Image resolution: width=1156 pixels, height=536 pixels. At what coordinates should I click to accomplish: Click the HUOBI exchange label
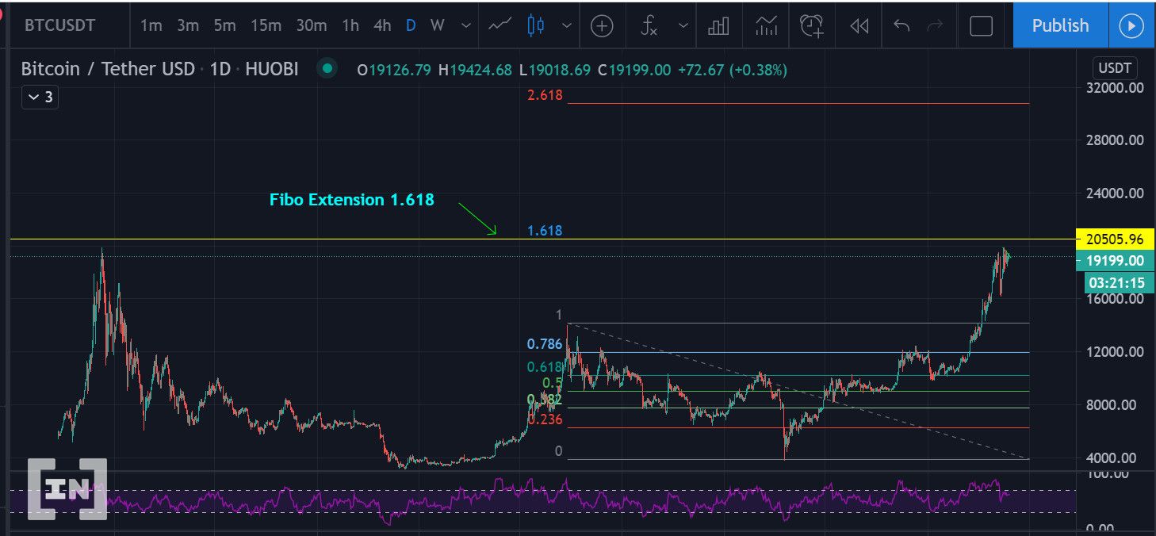pyautogui.click(x=271, y=69)
